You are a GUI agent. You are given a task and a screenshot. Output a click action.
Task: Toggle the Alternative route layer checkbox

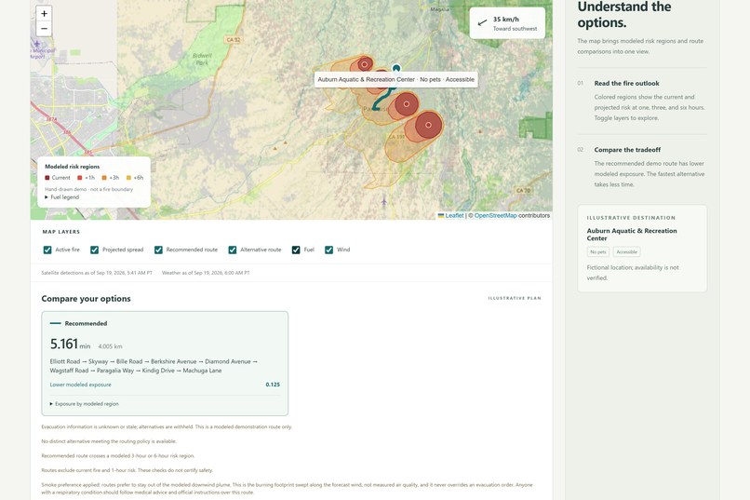pos(233,250)
